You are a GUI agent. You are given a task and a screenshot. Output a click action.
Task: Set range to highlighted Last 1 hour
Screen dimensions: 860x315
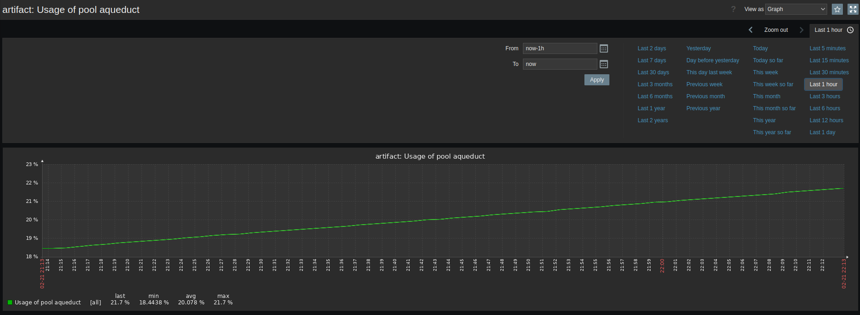[x=823, y=84]
